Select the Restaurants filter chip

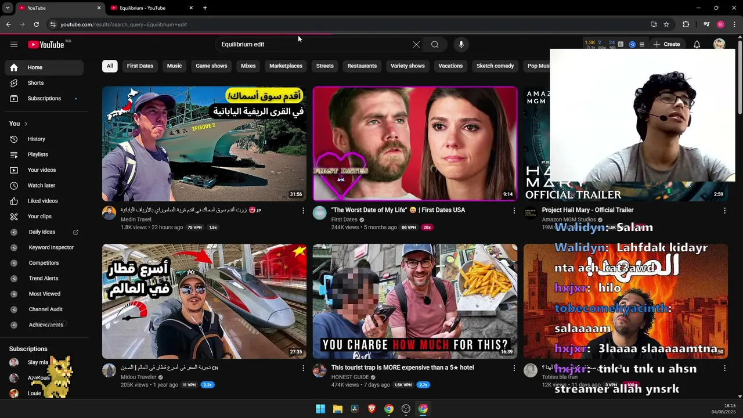click(x=362, y=66)
